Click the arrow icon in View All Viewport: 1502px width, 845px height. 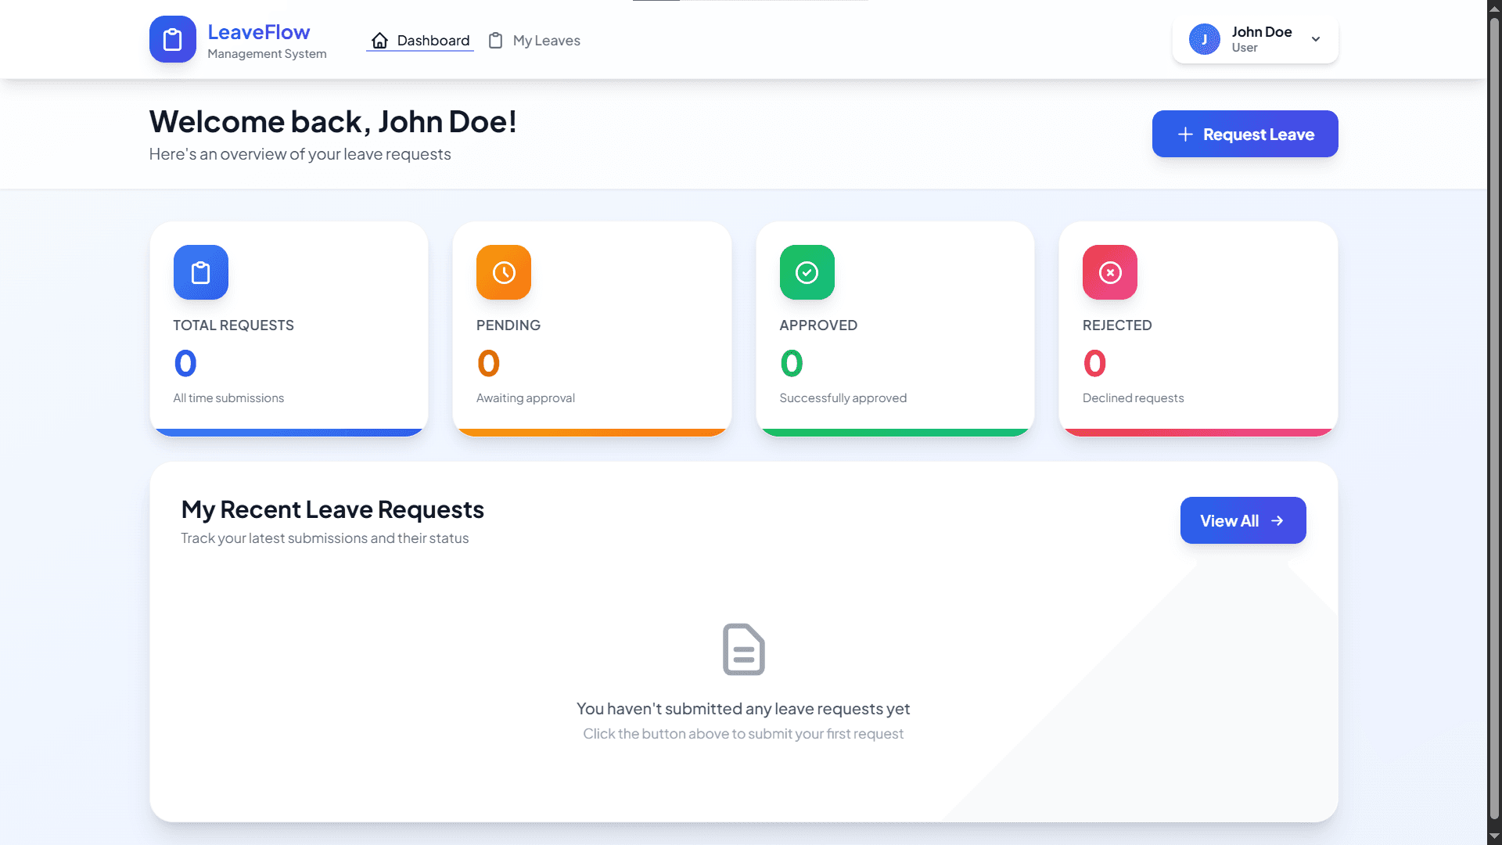pos(1277,521)
